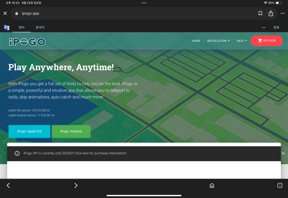The height and width of the screenshot is (198, 288).
Task: Click the Google Translate icon
Action: click(x=7, y=28)
